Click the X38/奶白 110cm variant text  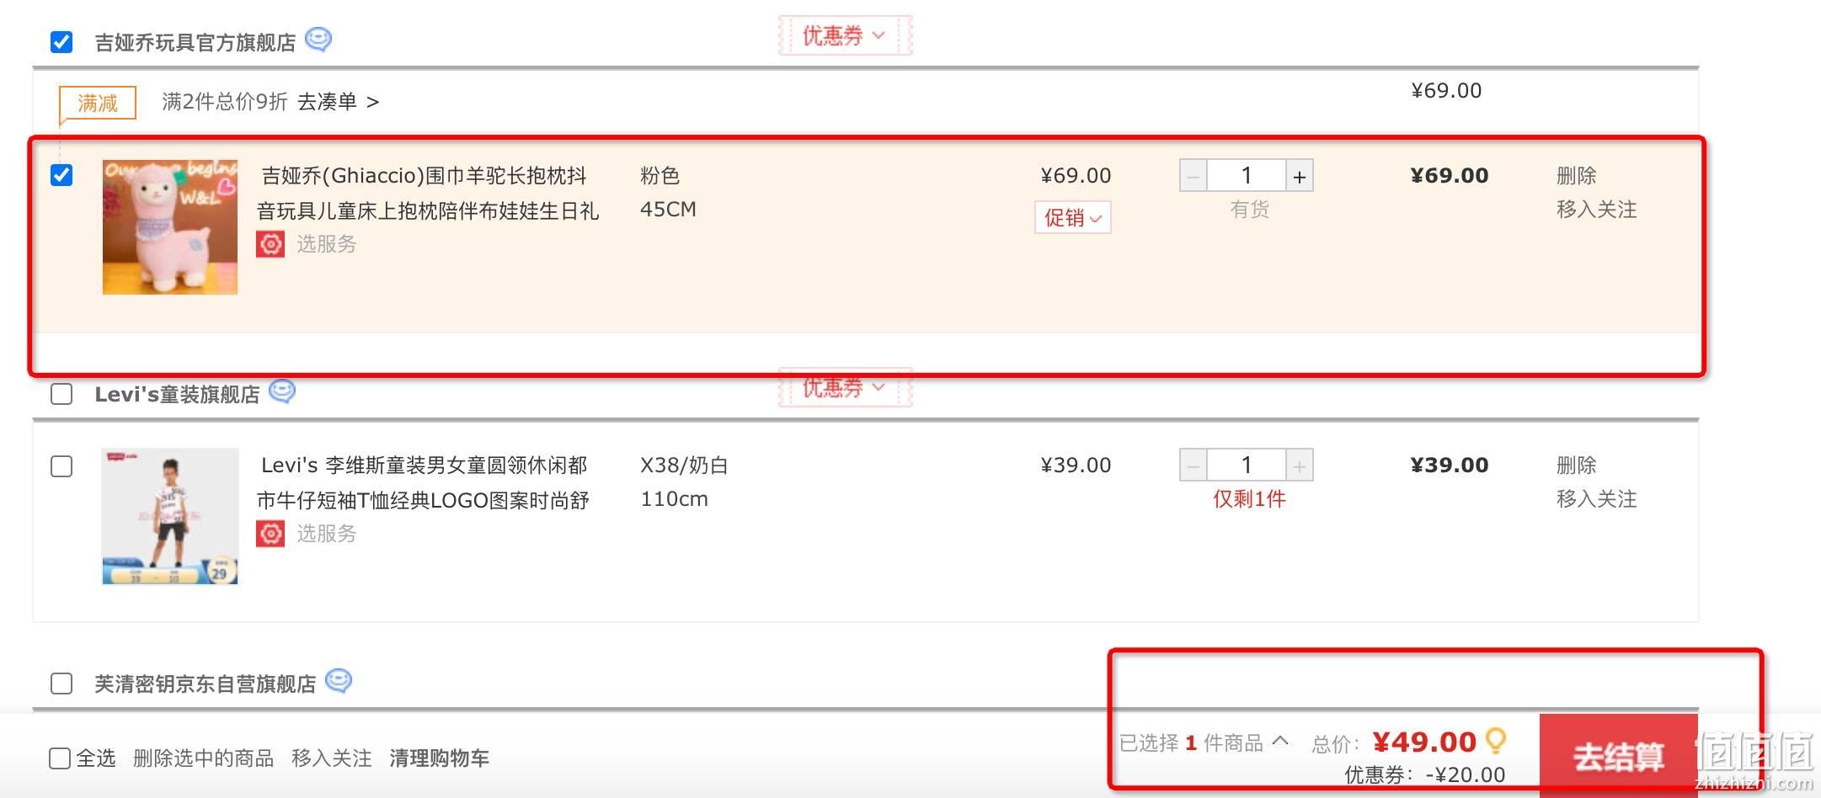pyautogui.click(x=684, y=482)
